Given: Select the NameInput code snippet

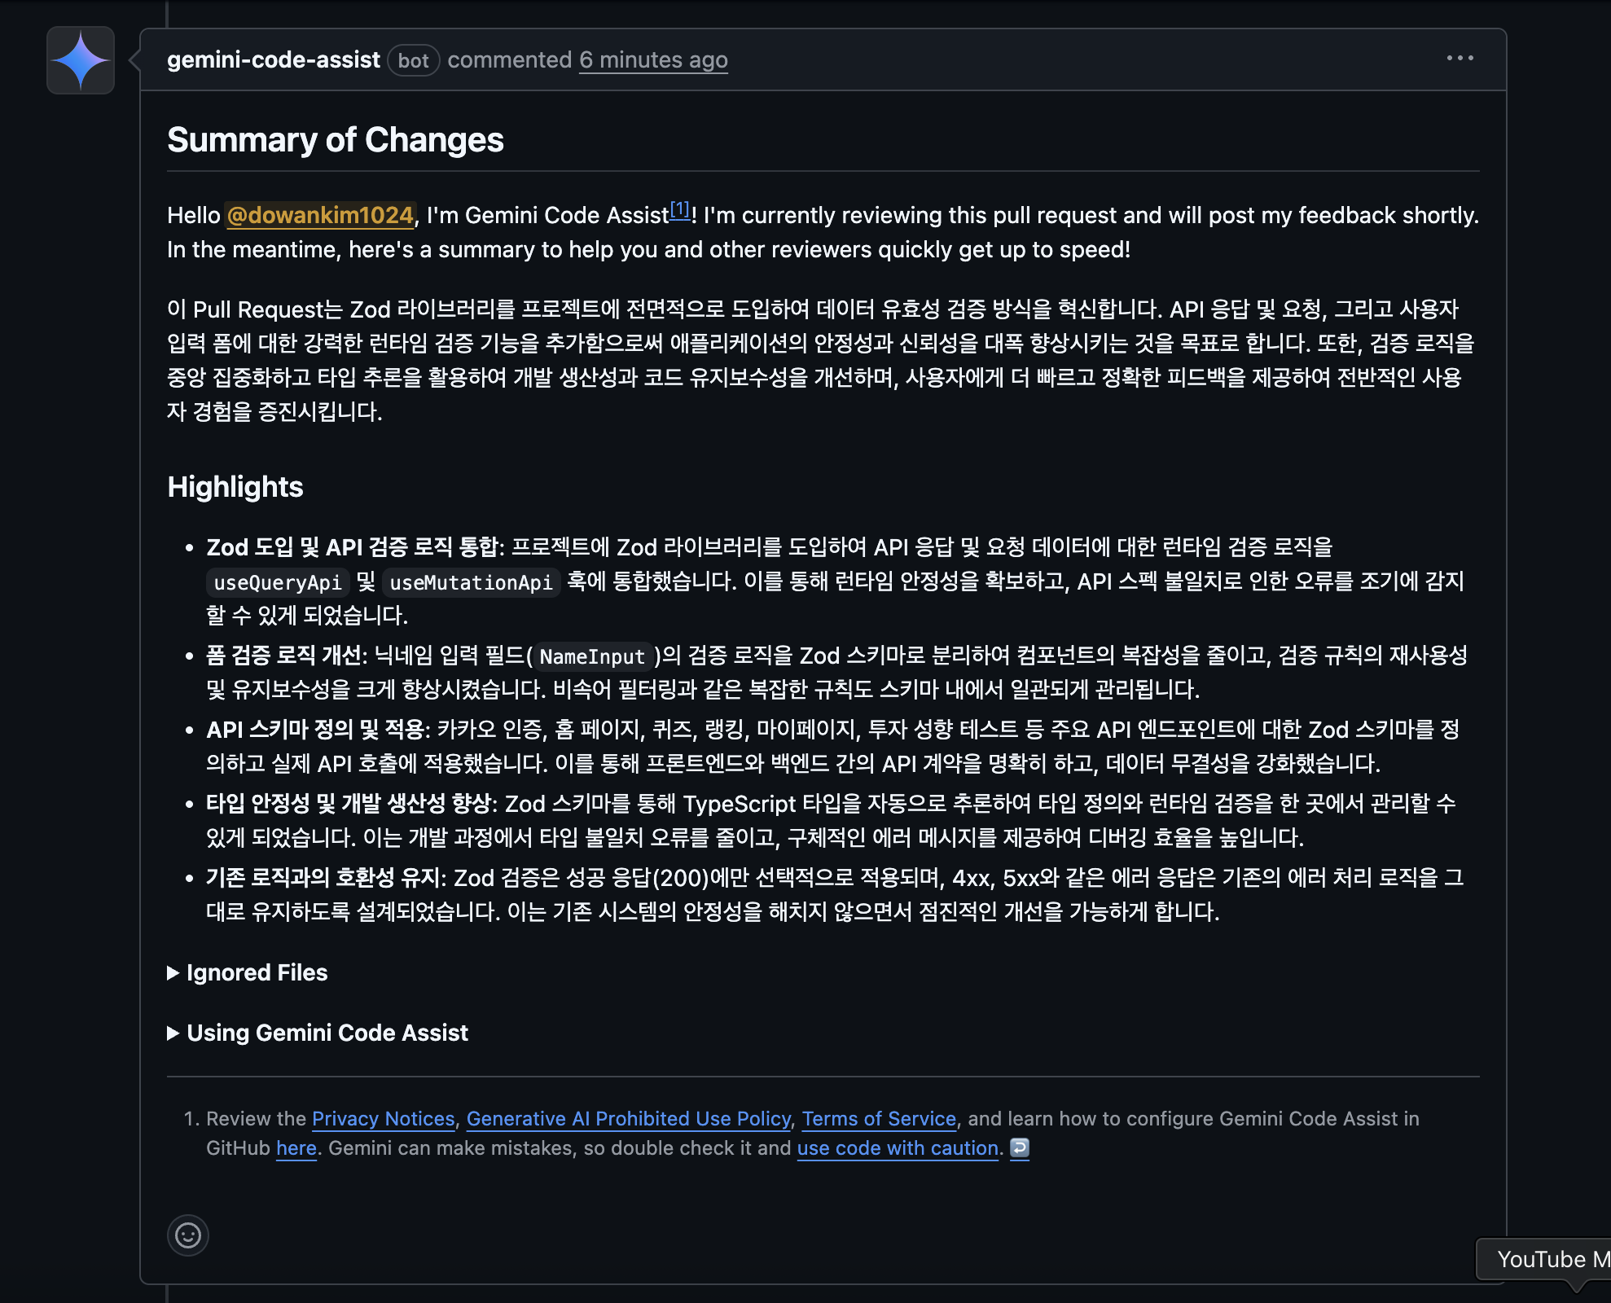Looking at the screenshot, I should click(595, 656).
